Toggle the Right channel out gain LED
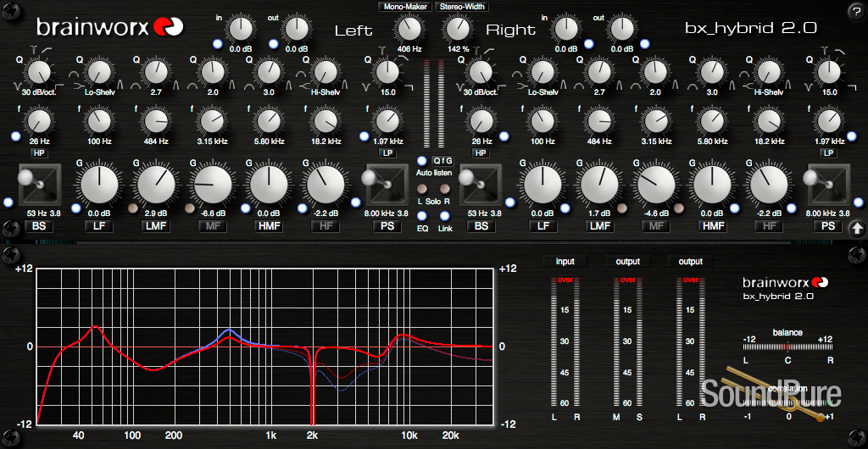This screenshot has height=449, width=868. pyautogui.click(x=647, y=44)
